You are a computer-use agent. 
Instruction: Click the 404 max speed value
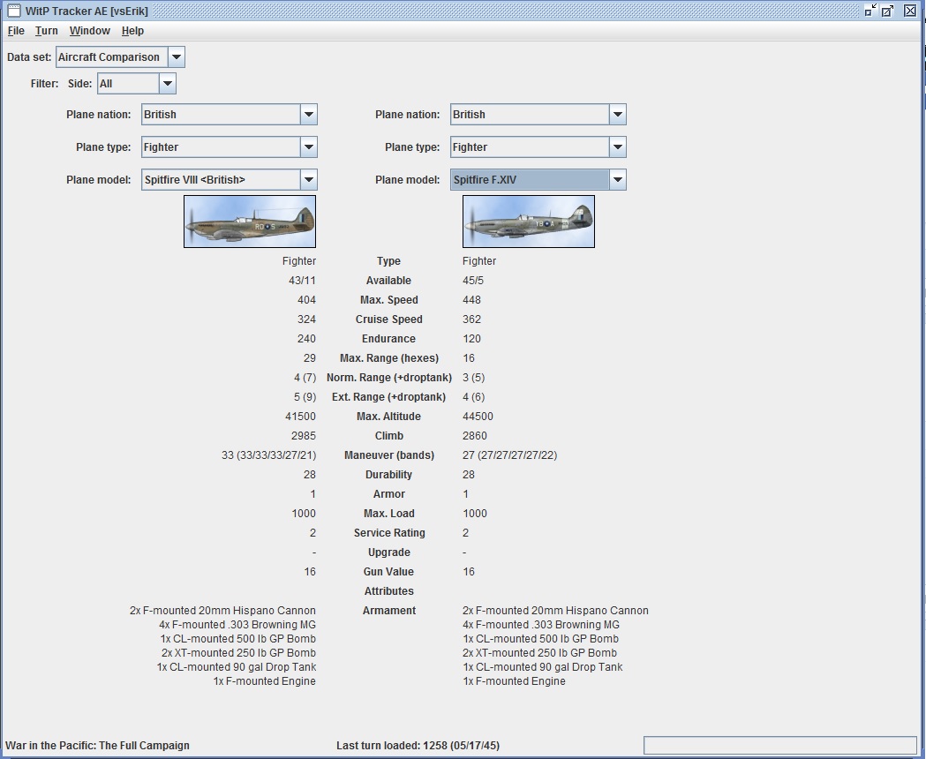pos(306,300)
